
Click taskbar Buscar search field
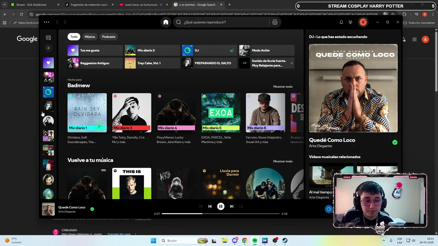pyautogui.click(x=184, y=241)
